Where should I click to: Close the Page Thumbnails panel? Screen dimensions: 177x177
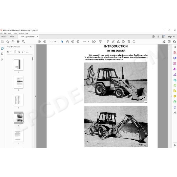31,47
